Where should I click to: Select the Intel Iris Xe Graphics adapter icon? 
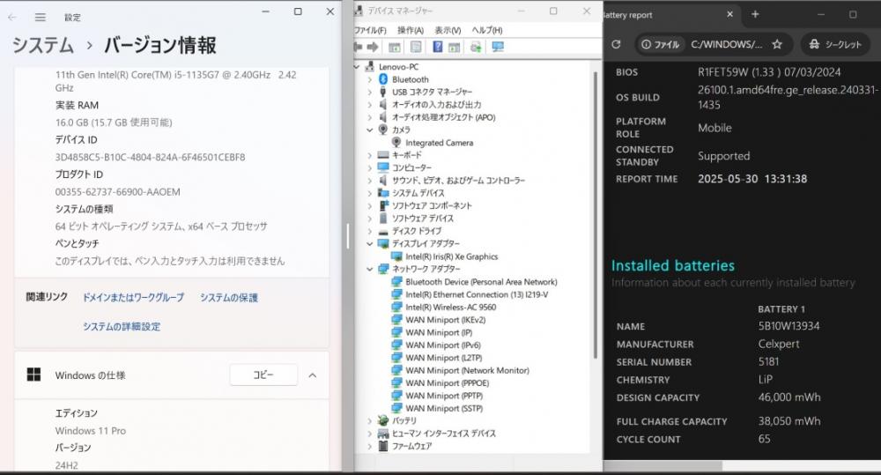(x=396, y=256)
